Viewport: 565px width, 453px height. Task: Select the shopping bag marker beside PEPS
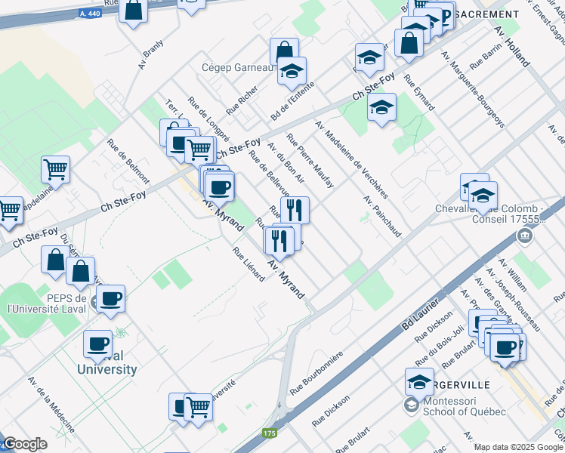coord(80,271)
